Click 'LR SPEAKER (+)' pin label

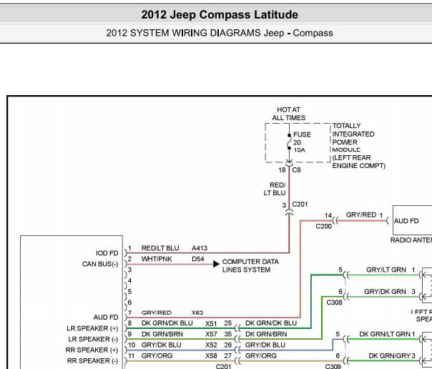point(92,328)
